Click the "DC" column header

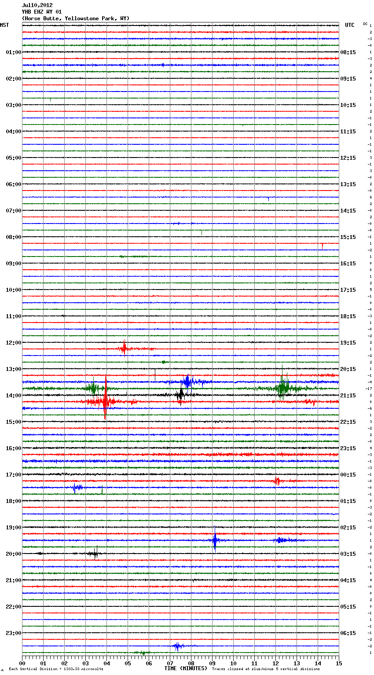click(365, 24)
